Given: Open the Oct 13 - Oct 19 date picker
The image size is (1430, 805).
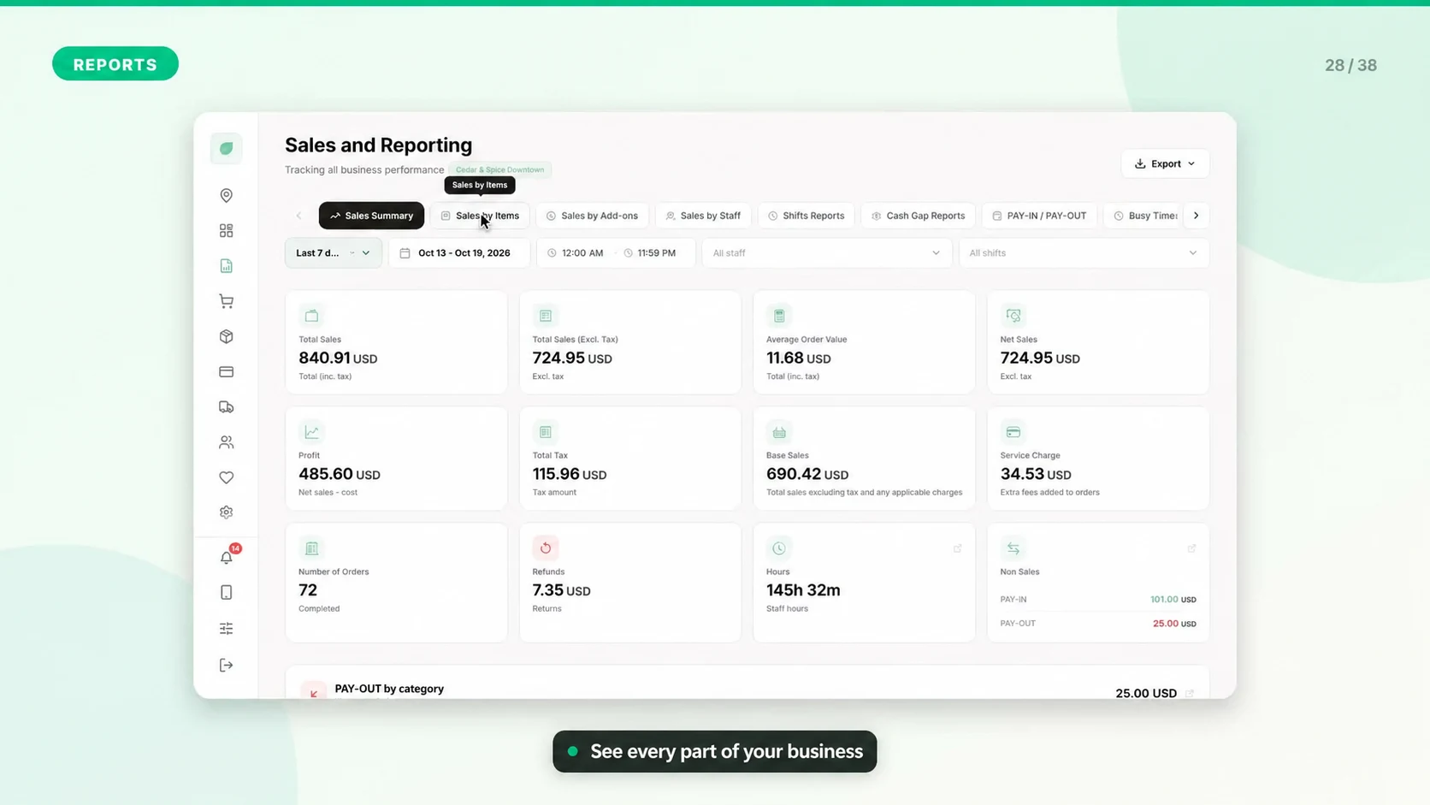Looking at the screenshot, I should click(x=459, y=253).
